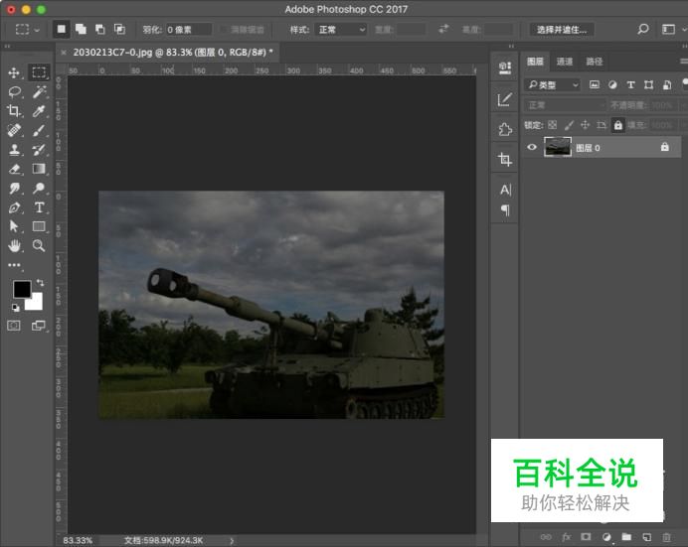Open the search magnifier in options bar
The image size is (688, 547).
click(x=643, y=30)
